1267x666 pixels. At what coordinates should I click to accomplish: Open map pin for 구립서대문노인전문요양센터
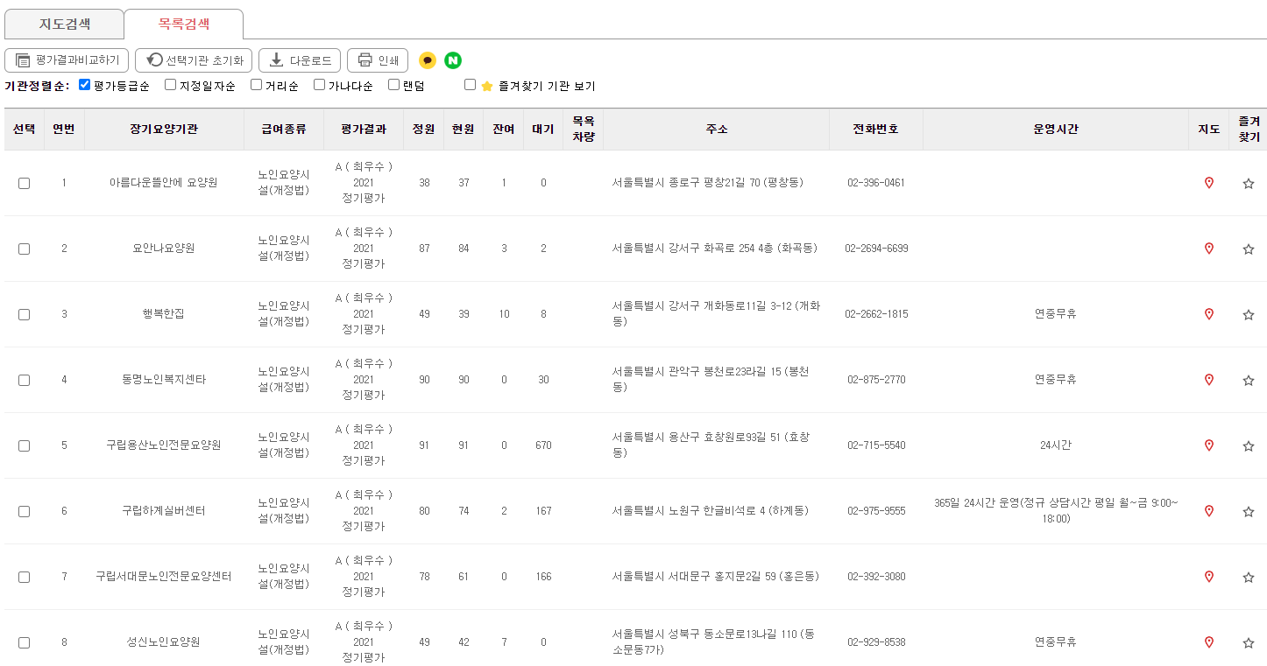(1209, 577)
